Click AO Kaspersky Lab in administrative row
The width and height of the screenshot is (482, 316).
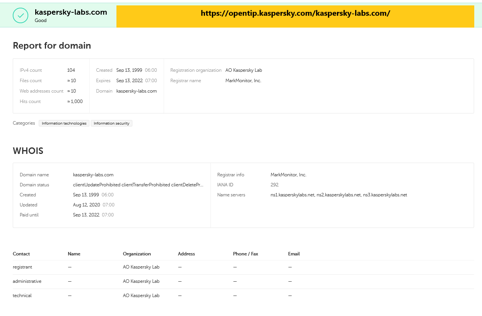pyautogui.click(x=141, y=281)
